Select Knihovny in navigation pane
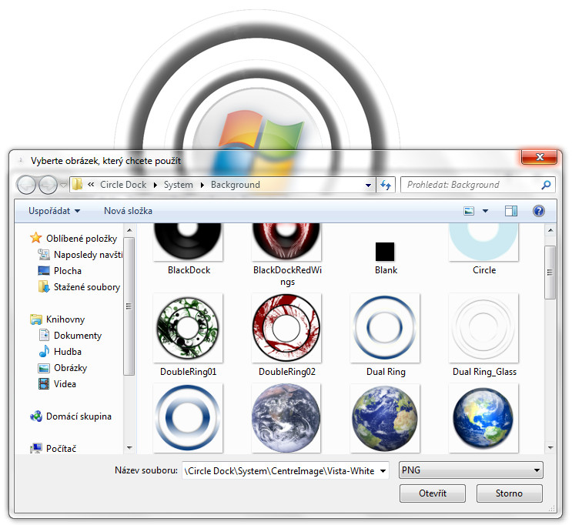 [57, 319]
